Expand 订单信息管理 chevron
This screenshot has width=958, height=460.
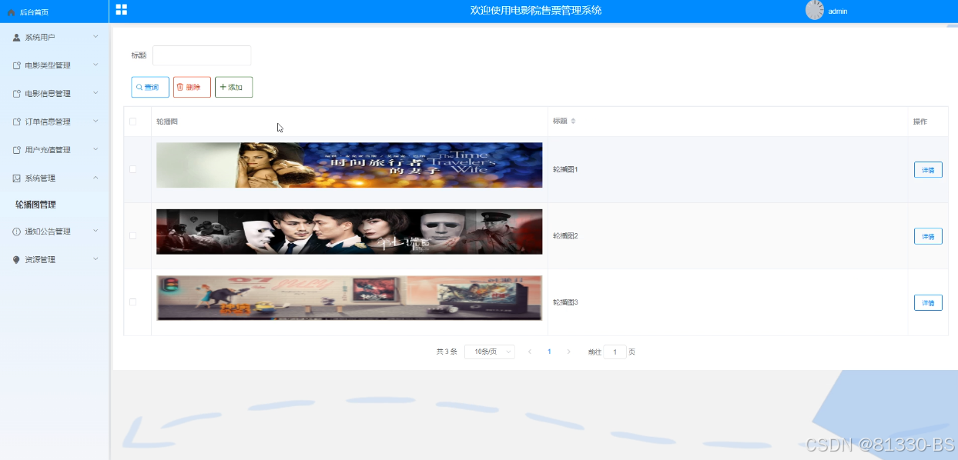click(95, 121)
